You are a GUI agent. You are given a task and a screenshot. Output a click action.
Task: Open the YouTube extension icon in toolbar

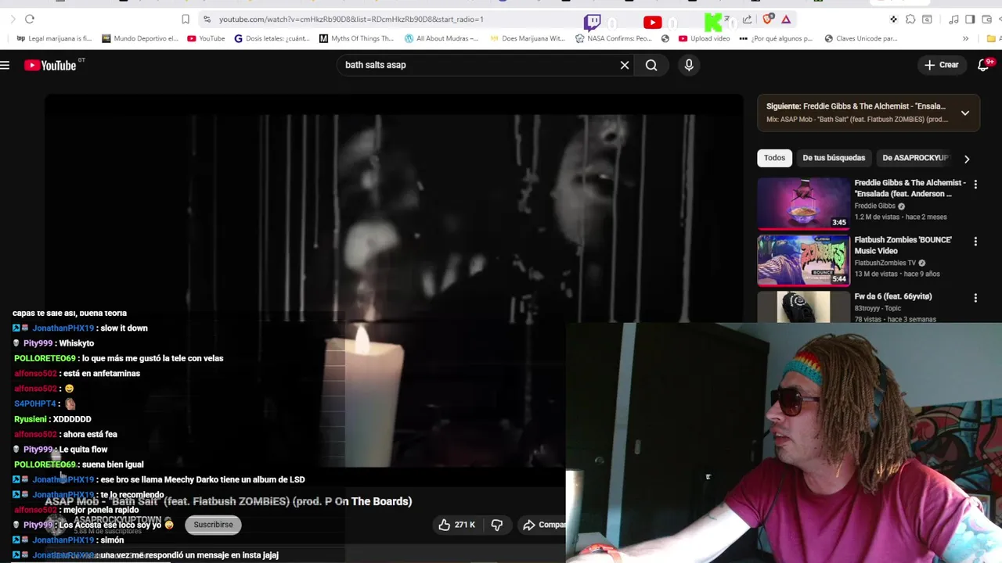(x=652, y=22)
